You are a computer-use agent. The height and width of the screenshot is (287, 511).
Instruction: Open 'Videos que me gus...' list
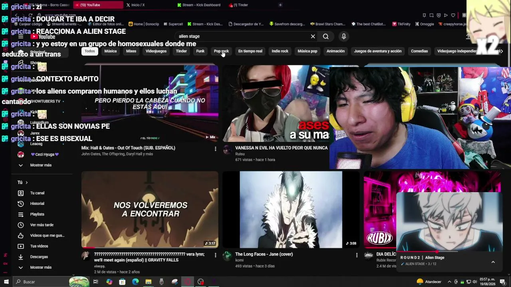coord(42,236)
